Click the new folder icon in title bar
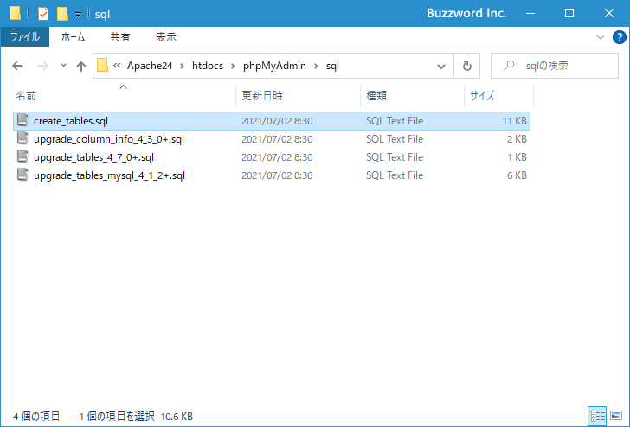 pos(62,14)
